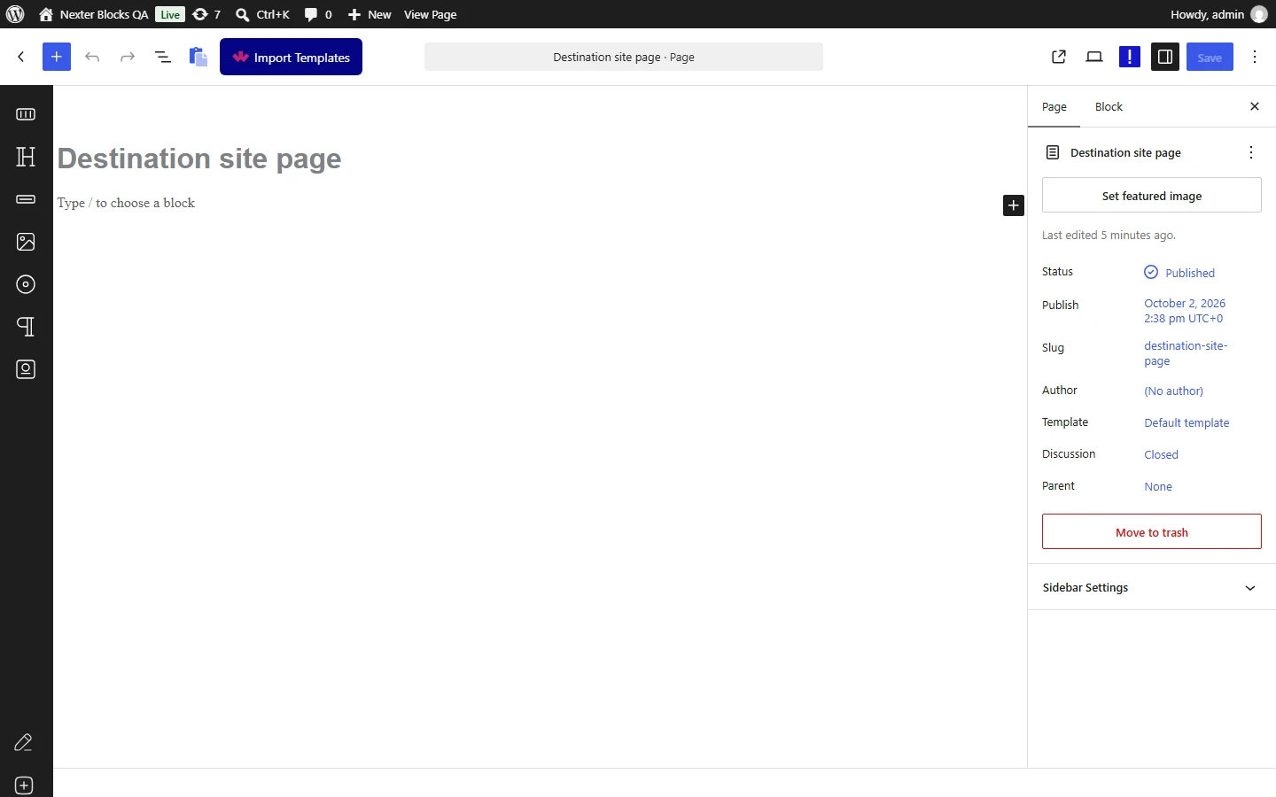Image resolution: width=1276 pixels, height=797 pixels.
Task: Change the Closed discussion setting
Action: click(1161, 454)
